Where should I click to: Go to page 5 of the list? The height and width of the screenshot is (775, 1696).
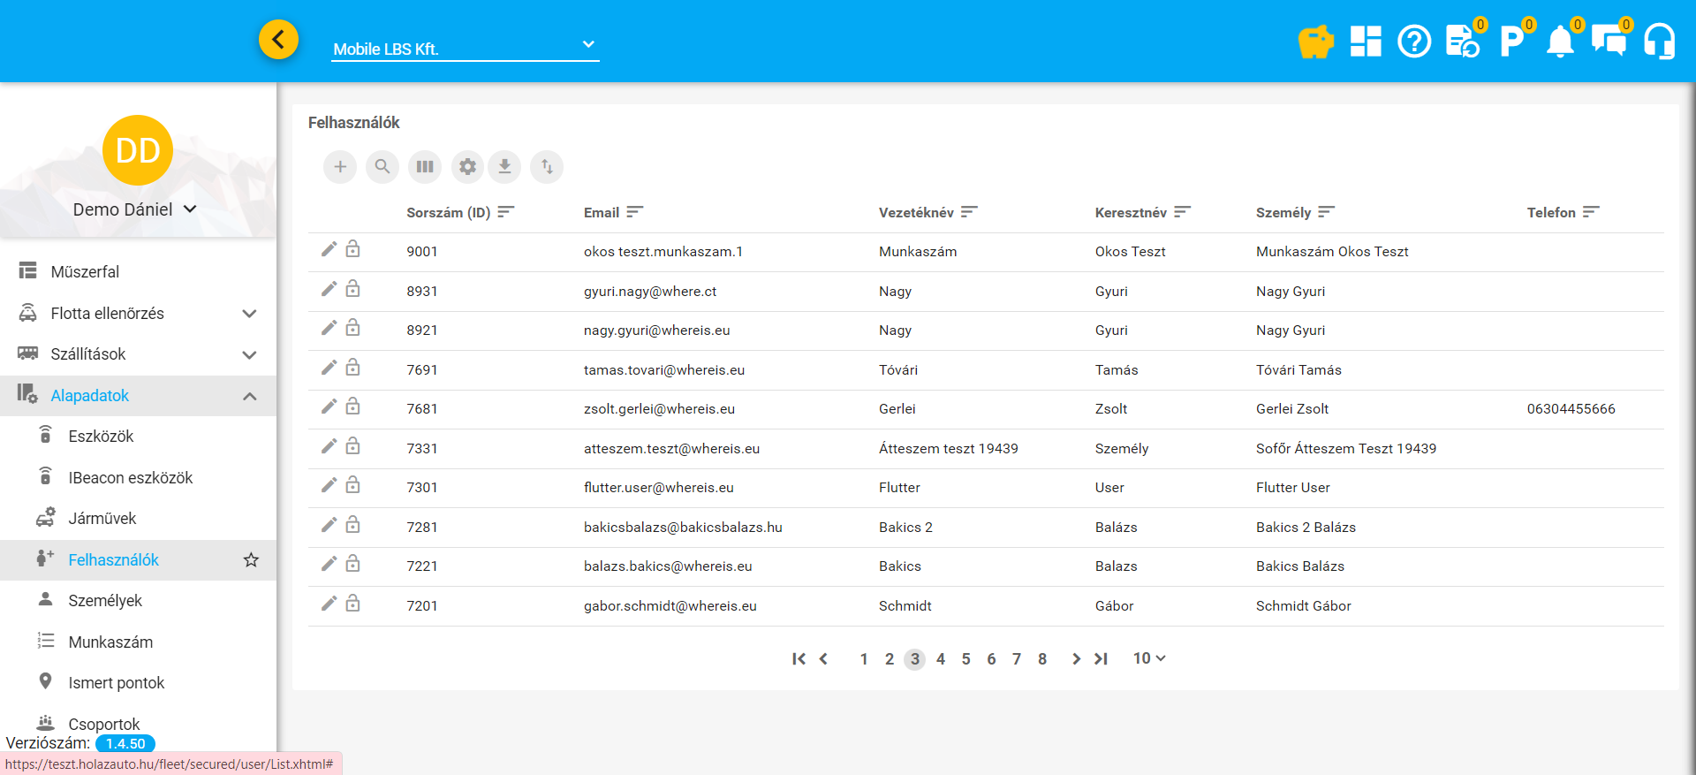click(965, 659)
